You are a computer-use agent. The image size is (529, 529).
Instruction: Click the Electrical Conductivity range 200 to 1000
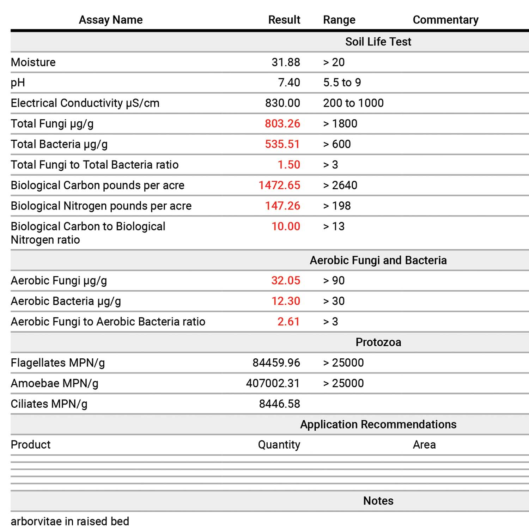click(353, 103)
